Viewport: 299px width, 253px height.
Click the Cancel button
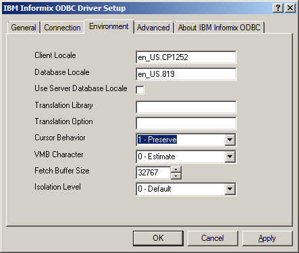click(213, 238)
